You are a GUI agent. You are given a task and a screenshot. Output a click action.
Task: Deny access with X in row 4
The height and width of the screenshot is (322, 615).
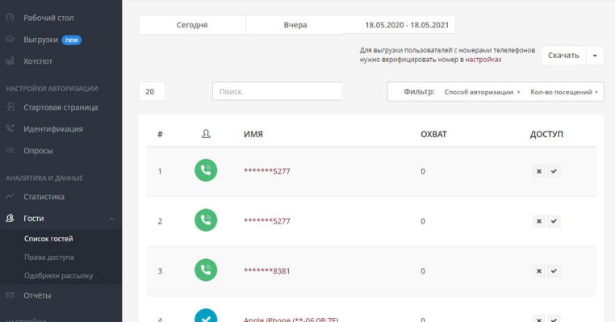tap(539, 319)
